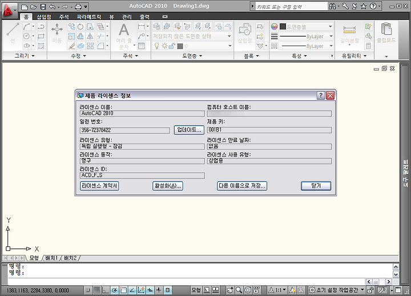Select the Line (선) tool
Screen dimensions: 411x296
13,33
